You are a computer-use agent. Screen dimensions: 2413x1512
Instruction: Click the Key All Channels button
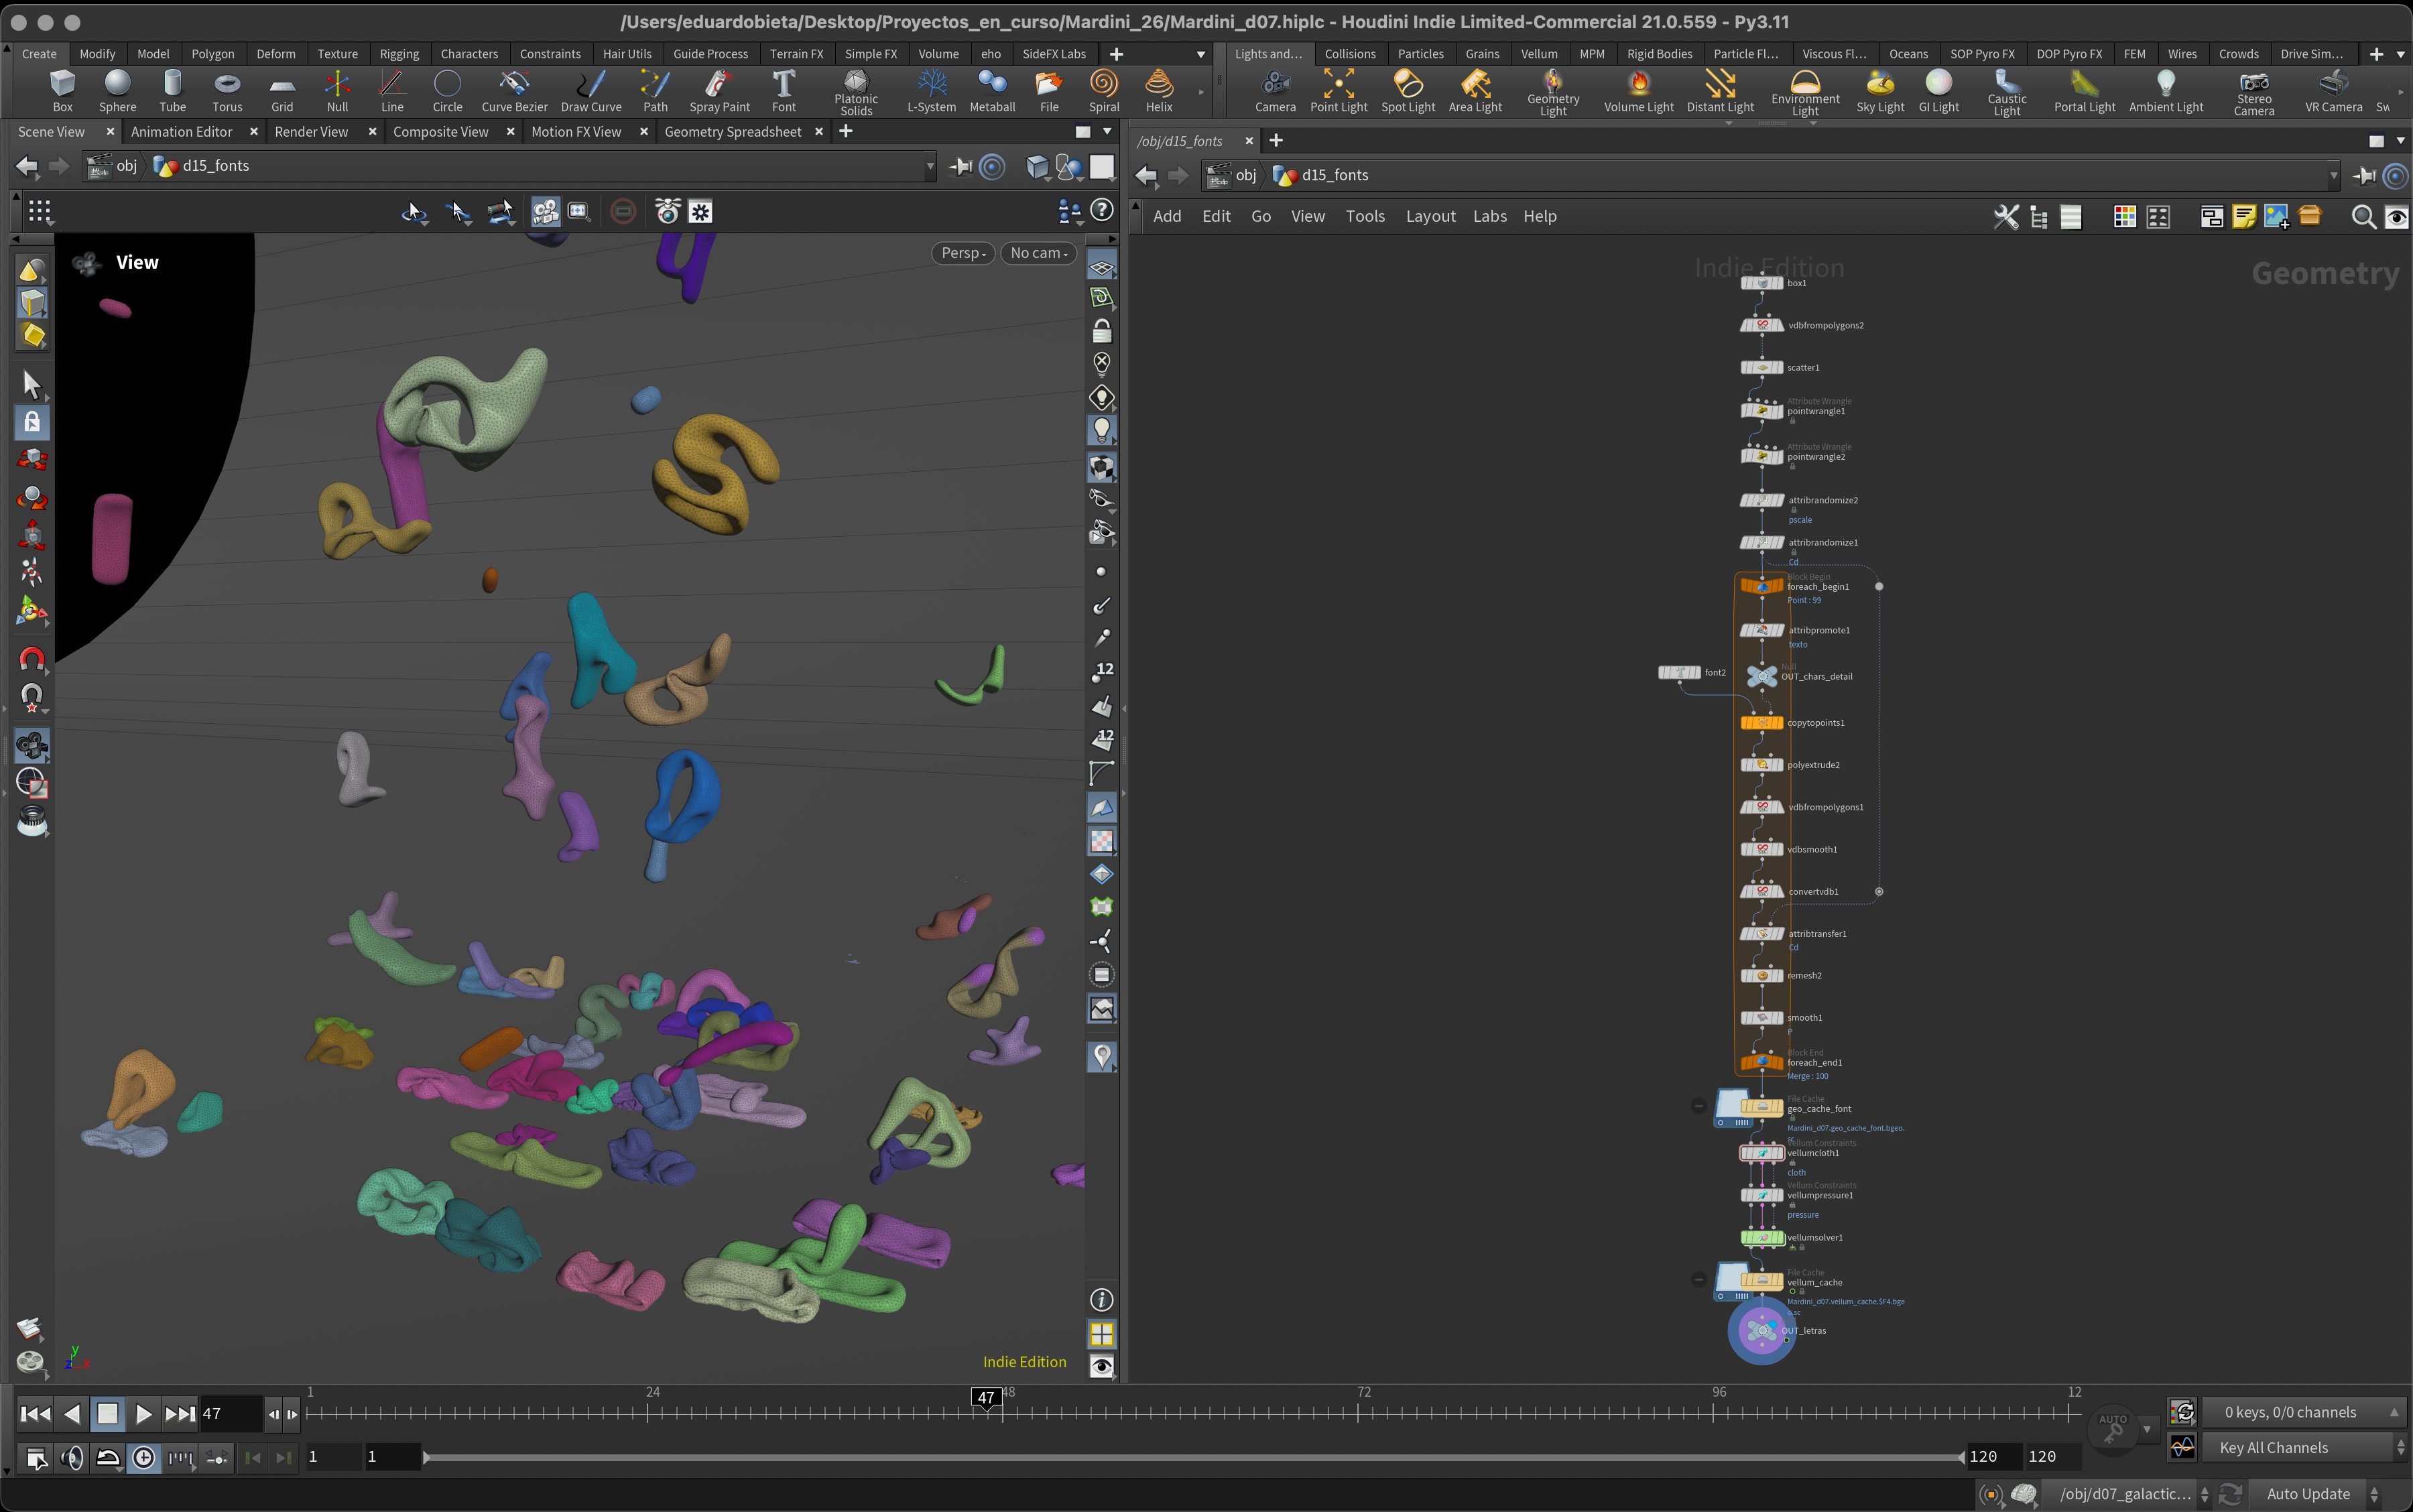click(x=2273, y=1447)
